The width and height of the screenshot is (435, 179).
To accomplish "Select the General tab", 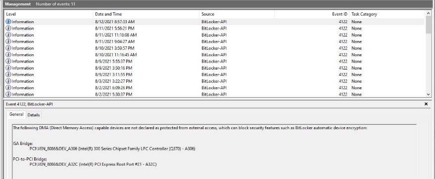I will click(x=16, y=114).
